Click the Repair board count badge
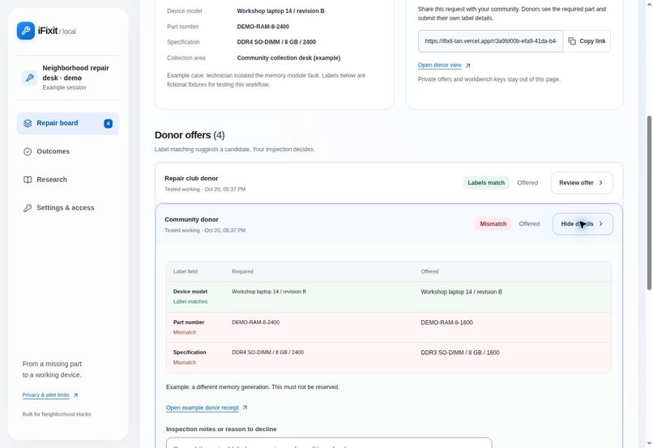This screenshot has height=448, width=653. pyautogui.click(x=109, y=124)
